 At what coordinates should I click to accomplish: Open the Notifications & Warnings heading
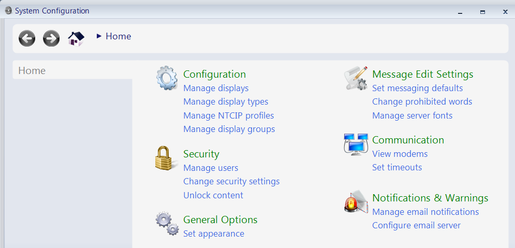point(430,198)
